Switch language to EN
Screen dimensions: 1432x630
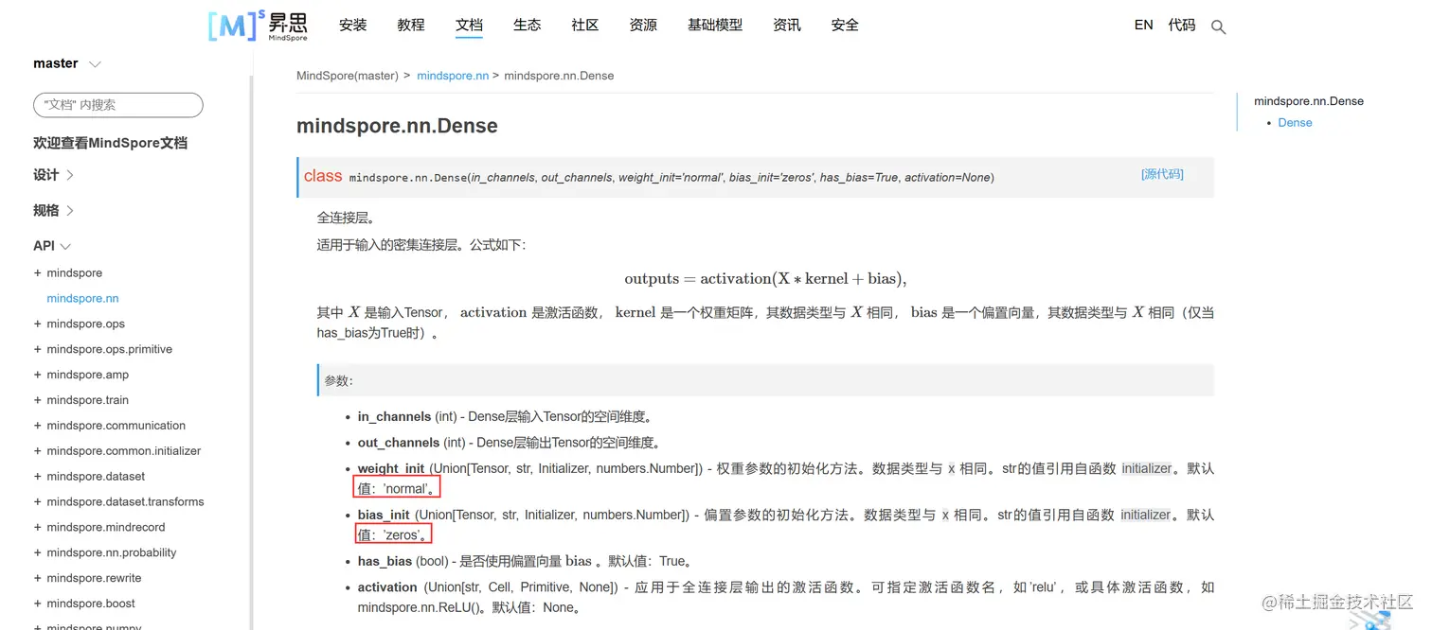coord(1143,26)
